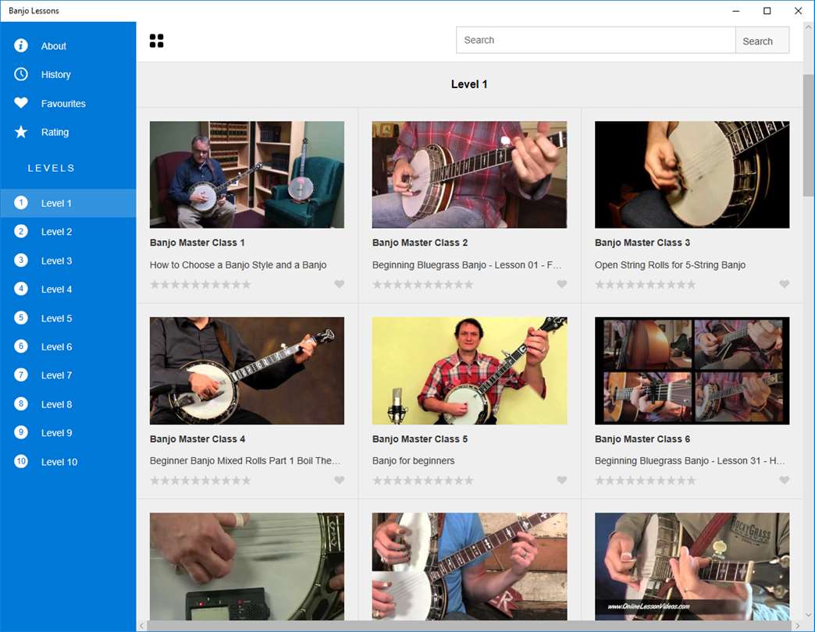Switch to Level 2 label
Viewport: 815px width, 632px height.
tap(57, 232)
